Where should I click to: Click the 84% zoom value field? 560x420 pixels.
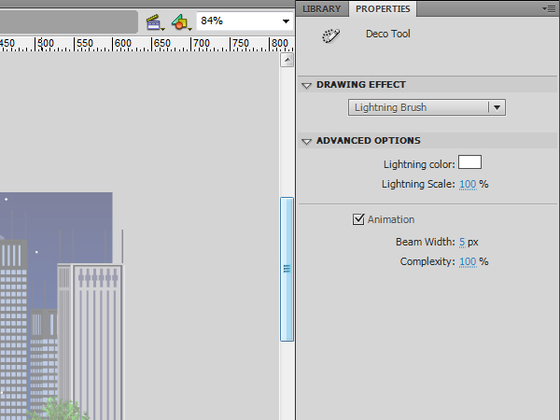tap(237, 21)
